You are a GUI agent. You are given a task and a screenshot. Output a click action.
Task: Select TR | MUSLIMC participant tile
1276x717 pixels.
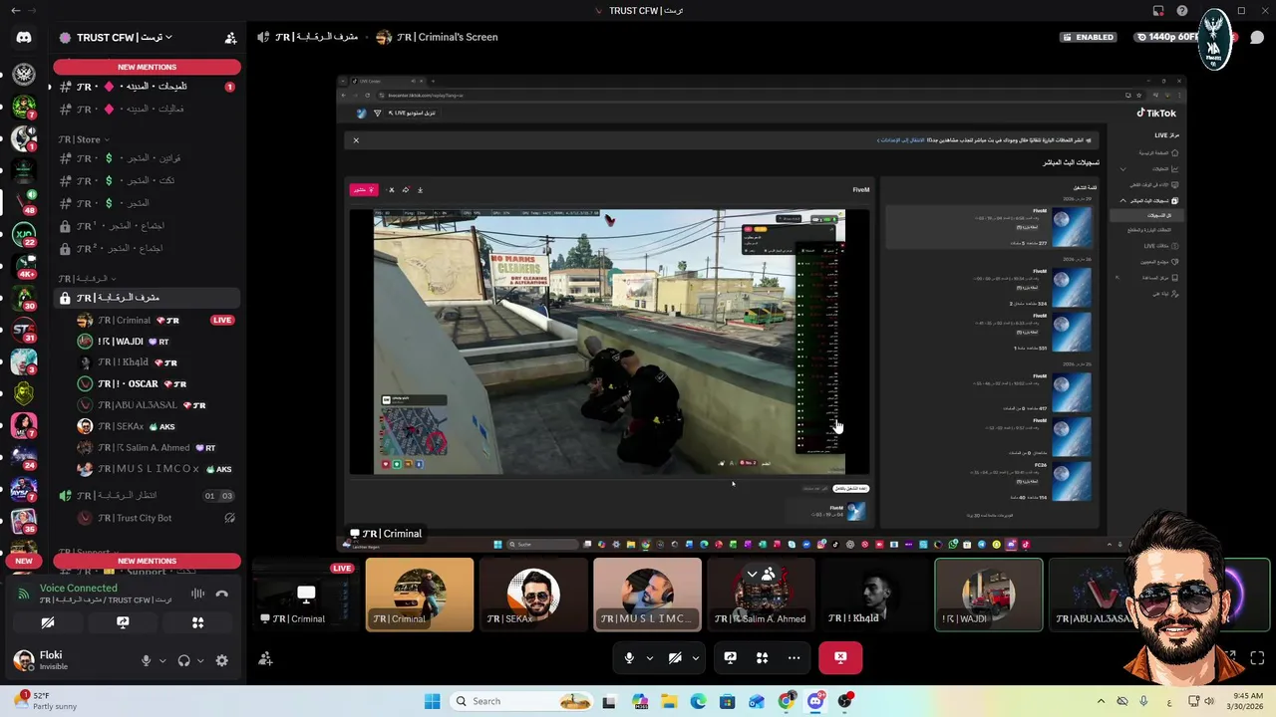pos(647,595)
